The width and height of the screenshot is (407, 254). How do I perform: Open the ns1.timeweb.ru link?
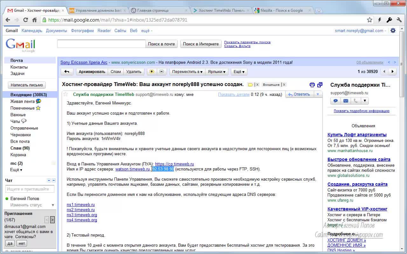pos(81,205)
